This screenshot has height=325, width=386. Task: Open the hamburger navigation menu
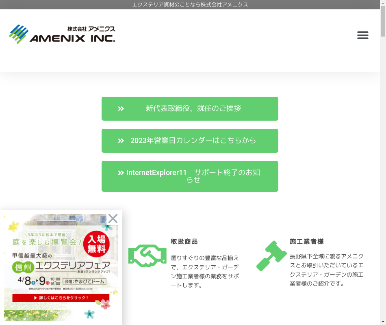click(362, 35)
